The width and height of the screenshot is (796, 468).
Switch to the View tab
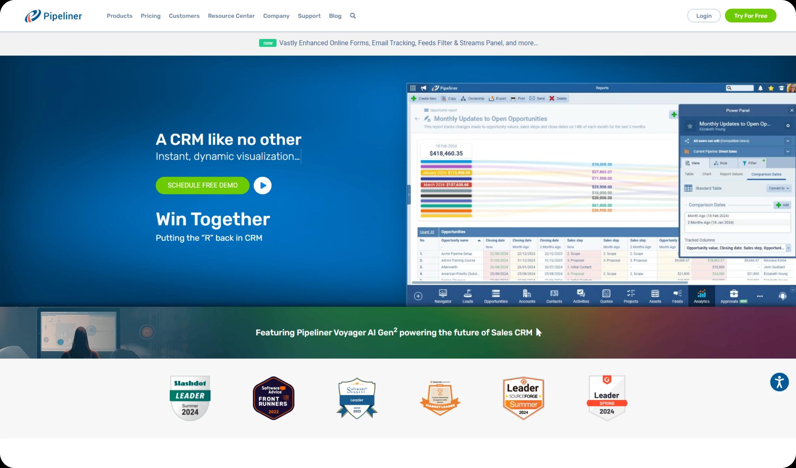[x=692, y=163]
